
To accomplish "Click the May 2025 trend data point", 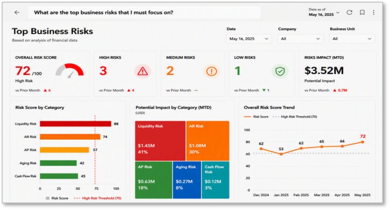I will click(x=362, y=142).
